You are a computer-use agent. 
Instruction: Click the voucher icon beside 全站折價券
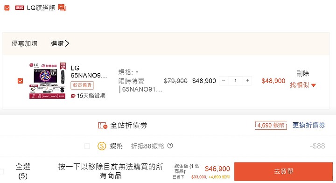[102, 126]
